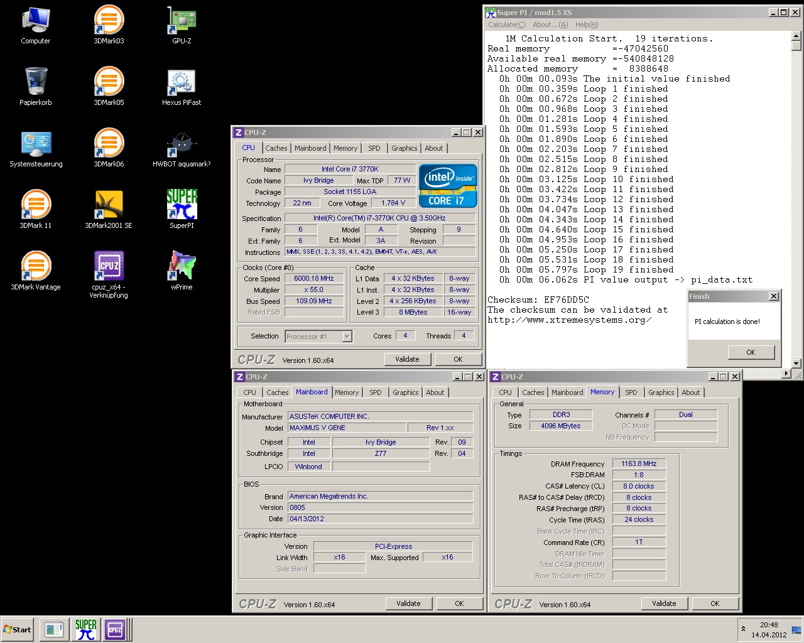The image size is (804, 643).
Task: Open the cpuz_x64 Verknüpfung shortcut
Action: pyautogui.click(x=109, y=274)
